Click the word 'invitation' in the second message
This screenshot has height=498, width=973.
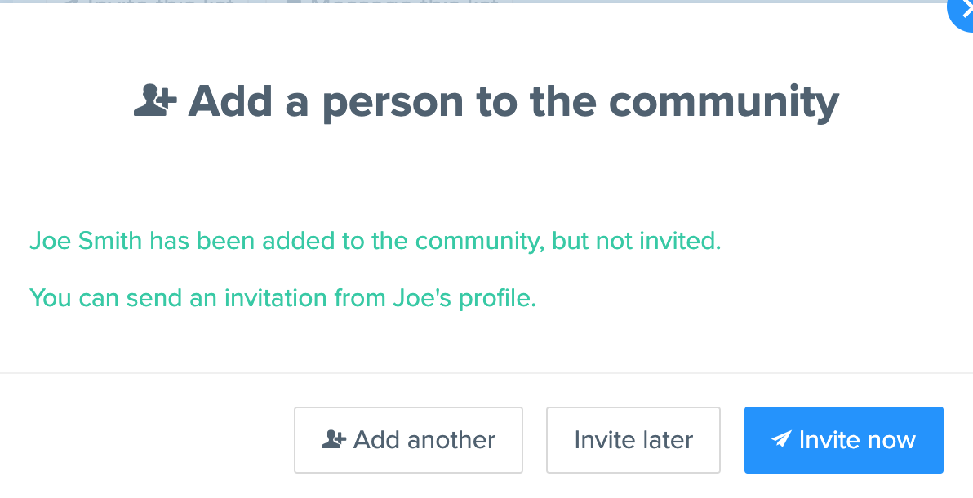276,298
